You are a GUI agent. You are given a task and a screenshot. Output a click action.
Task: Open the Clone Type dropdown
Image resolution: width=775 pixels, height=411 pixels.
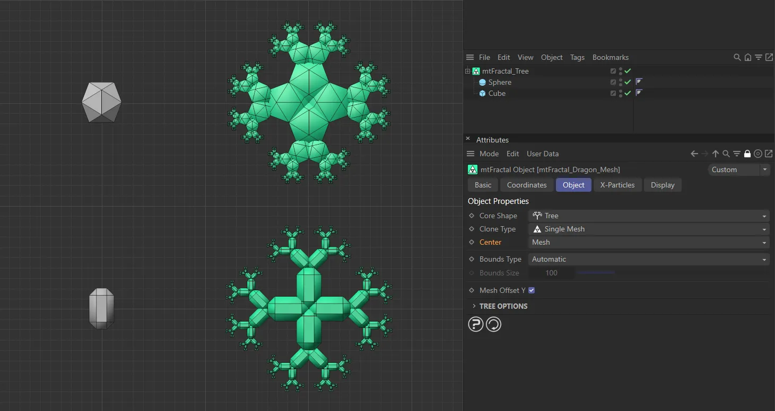click(x=648, y=229)
